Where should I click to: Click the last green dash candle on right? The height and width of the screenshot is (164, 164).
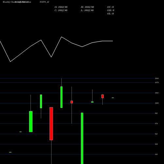click(113, 98)
